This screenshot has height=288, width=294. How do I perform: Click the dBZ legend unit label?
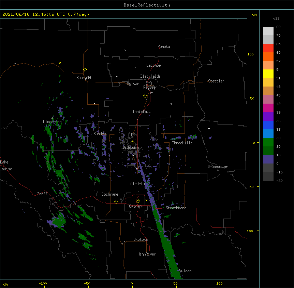pos(276,18)
